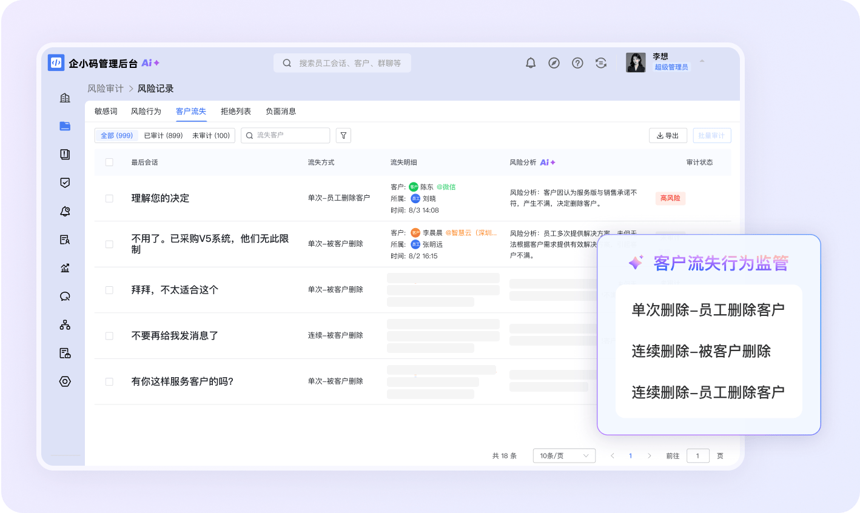Check the row "理解您的决定"

[109, 198]
